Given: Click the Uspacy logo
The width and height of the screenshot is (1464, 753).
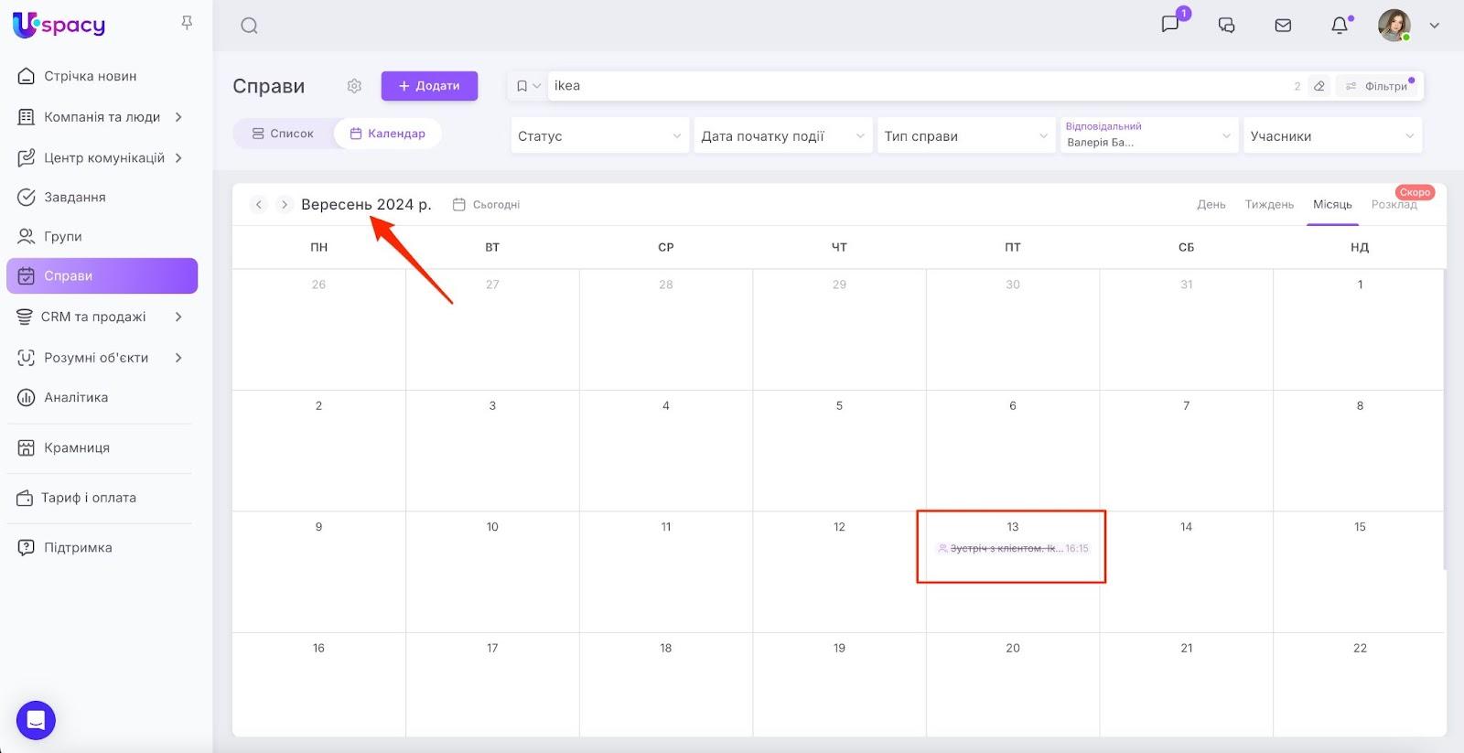Looking at the screenshot, I should click(x=59, y=25).
